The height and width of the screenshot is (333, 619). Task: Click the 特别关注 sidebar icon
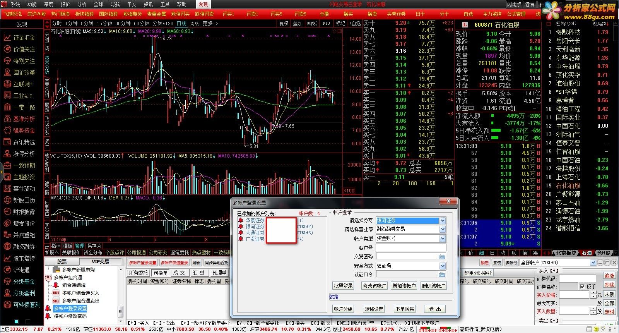coord(7,61)
